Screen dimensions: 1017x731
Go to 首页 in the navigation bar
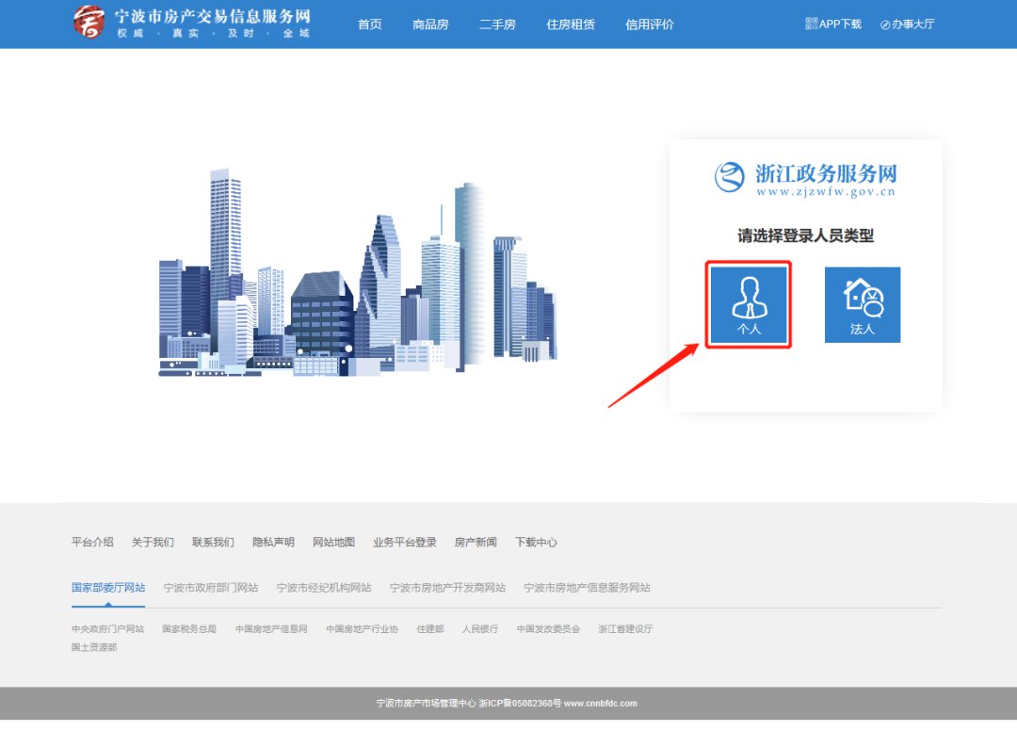tap(370, 24)
